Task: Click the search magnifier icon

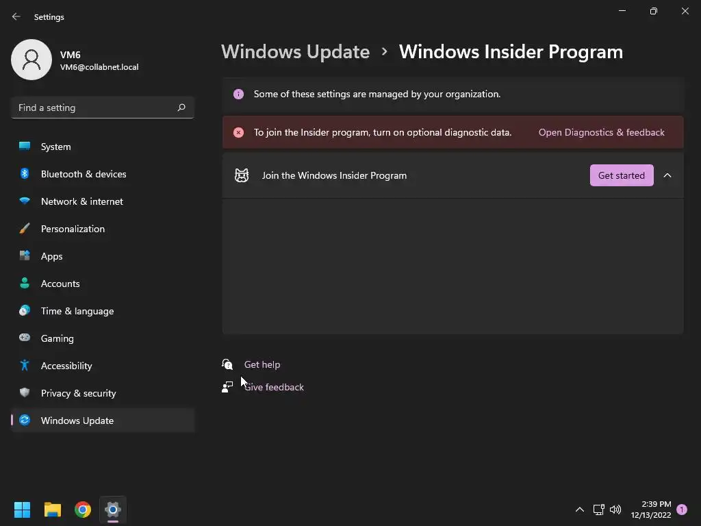Action: click(x=181, y=108)
